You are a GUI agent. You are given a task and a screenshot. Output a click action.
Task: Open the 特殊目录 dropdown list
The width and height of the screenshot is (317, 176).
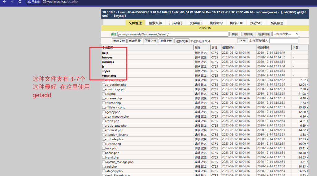coord(285,34)
